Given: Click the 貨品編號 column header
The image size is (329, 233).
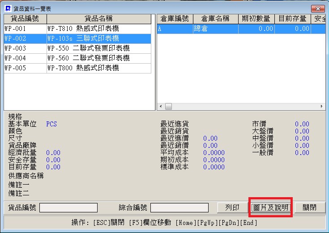Looking at the screenshot, I should [25, 19].
